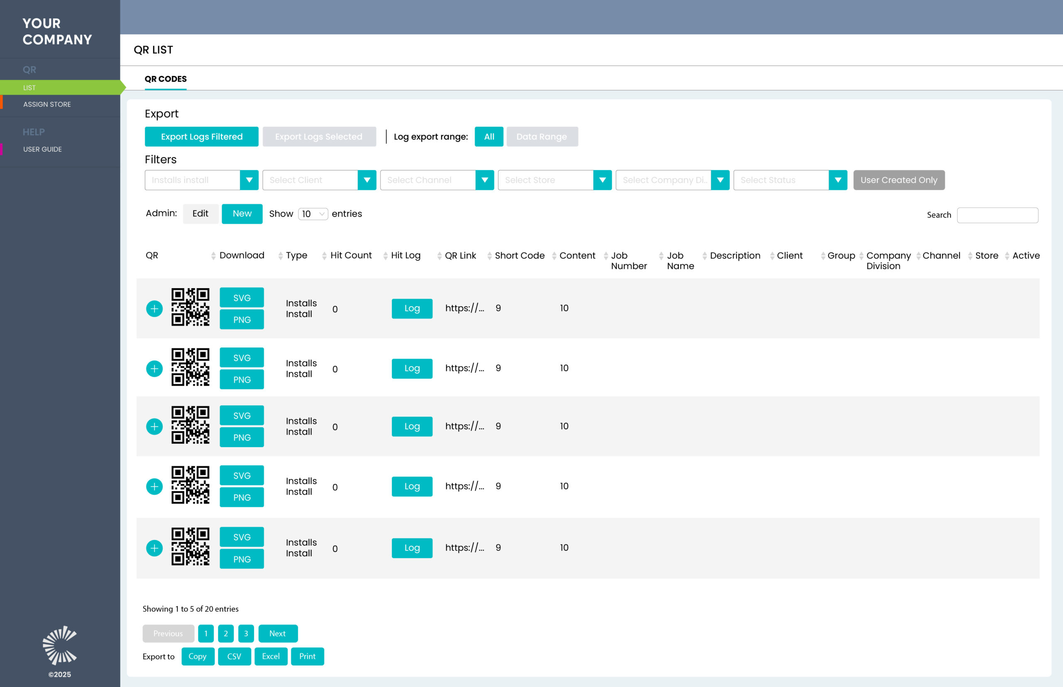Open the Select Status dropdown arrow
Viewport: 1063px width, 687px height.
tap(838, 180)
